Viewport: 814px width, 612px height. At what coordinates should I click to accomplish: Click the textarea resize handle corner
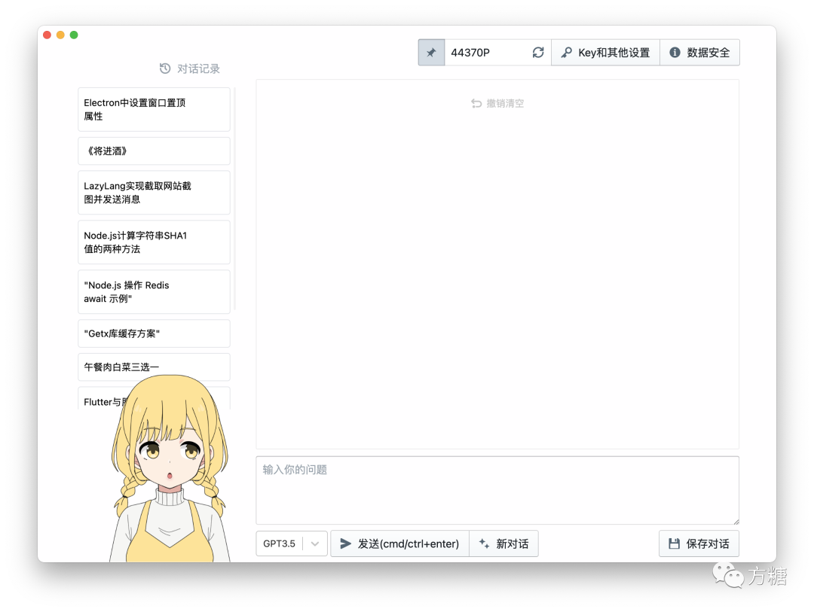736,521
